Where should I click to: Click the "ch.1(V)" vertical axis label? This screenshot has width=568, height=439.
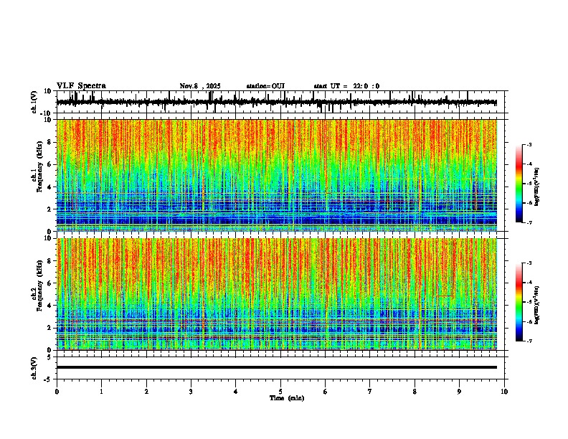34,102
